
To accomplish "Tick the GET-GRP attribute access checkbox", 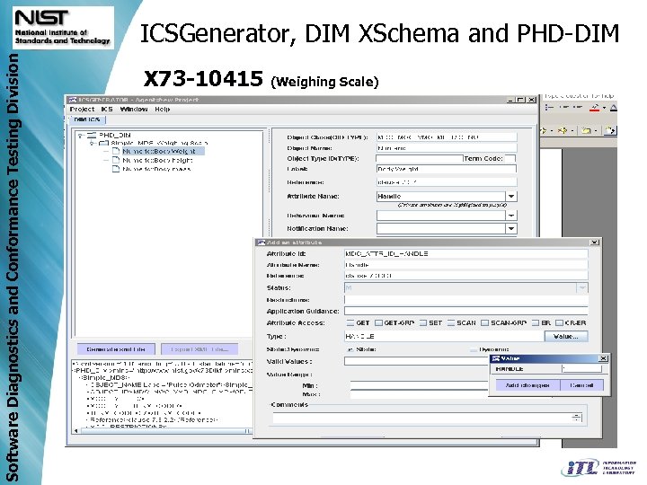I will pyautogui.click(x=378, y=323).
